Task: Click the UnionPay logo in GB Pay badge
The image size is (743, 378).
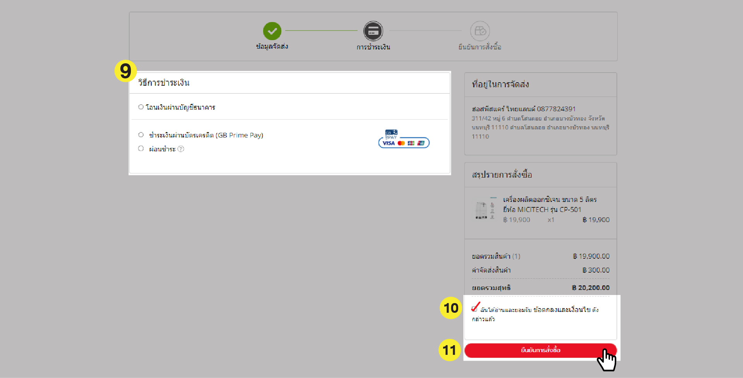Action: [421, 143]
